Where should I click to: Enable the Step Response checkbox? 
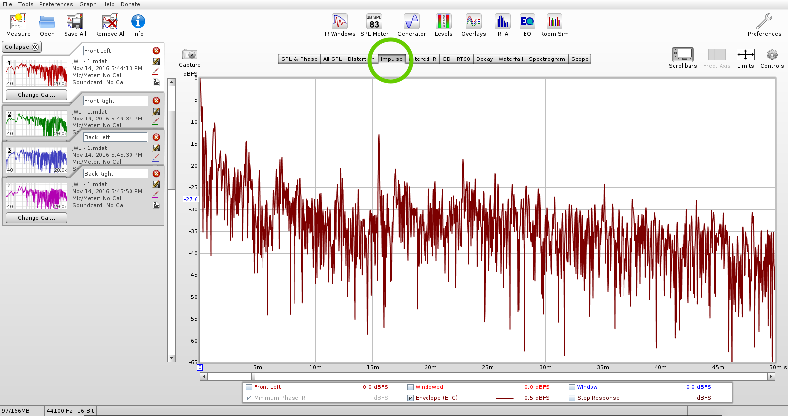point(572,398)
